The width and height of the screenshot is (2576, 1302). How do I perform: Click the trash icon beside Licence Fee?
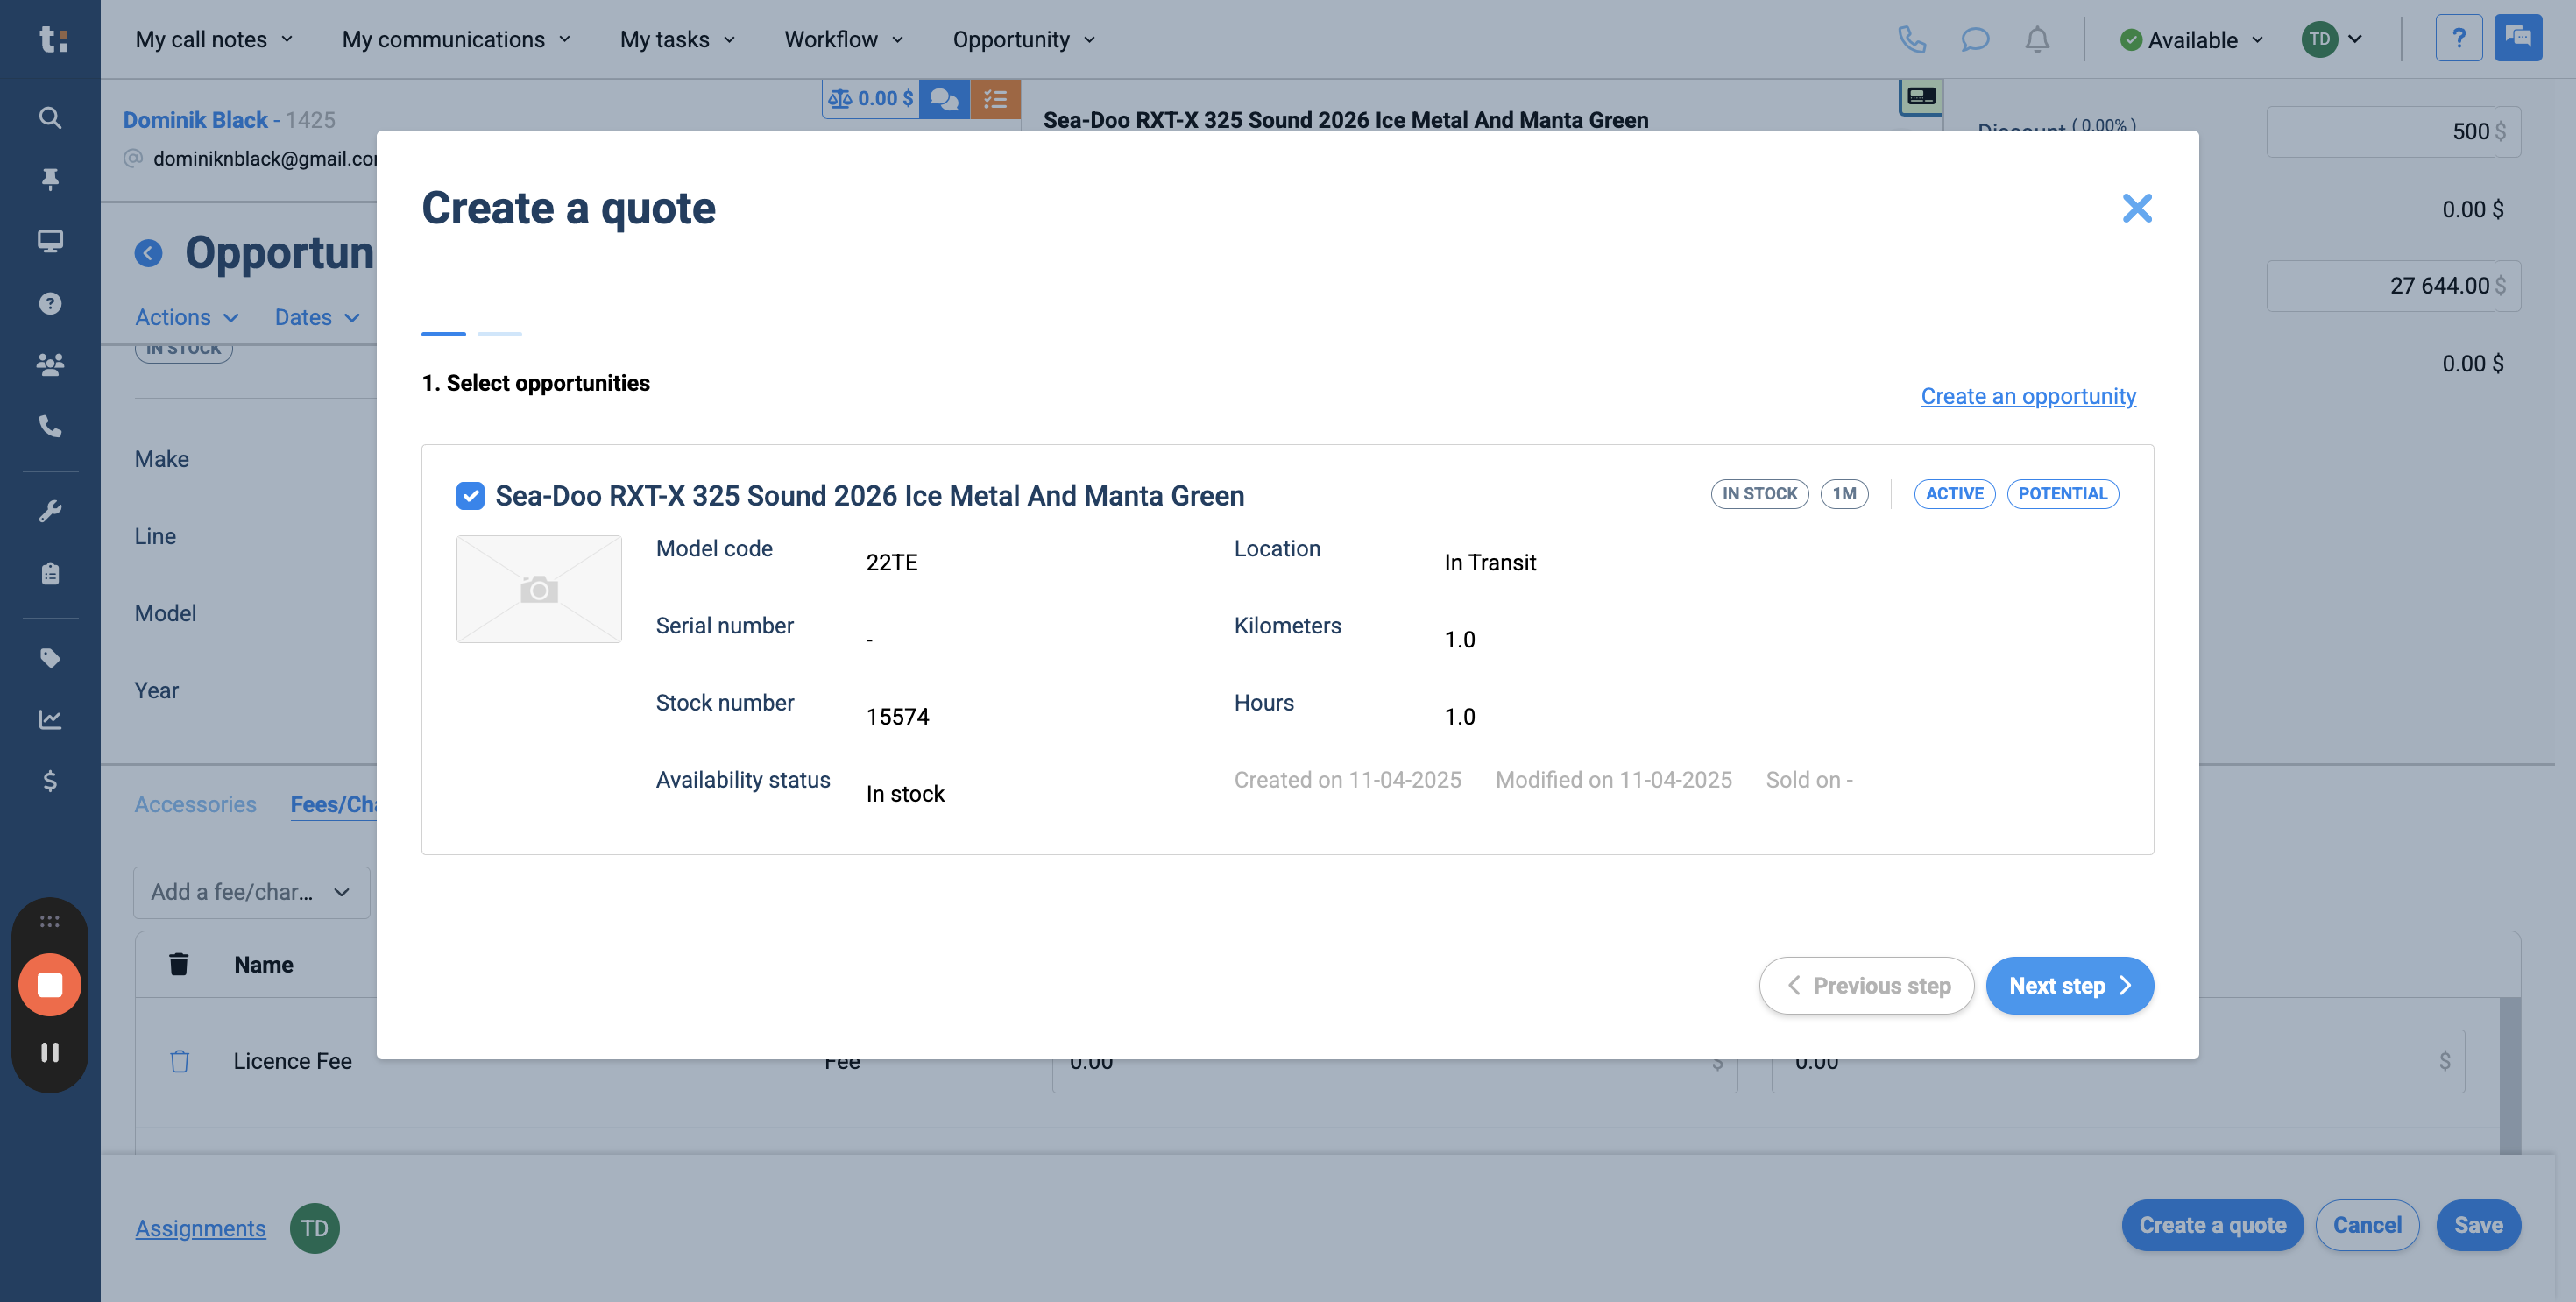point(180,1061)
